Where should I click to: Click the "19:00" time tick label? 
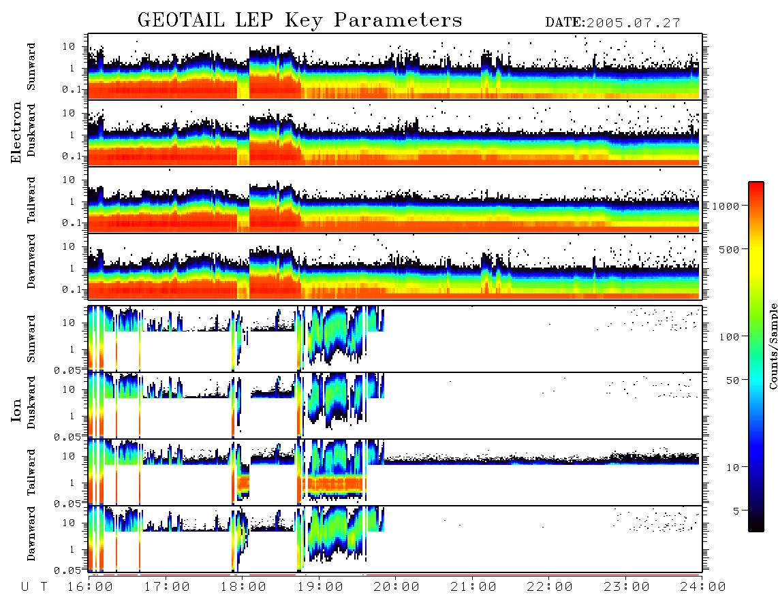click(320, 587)
